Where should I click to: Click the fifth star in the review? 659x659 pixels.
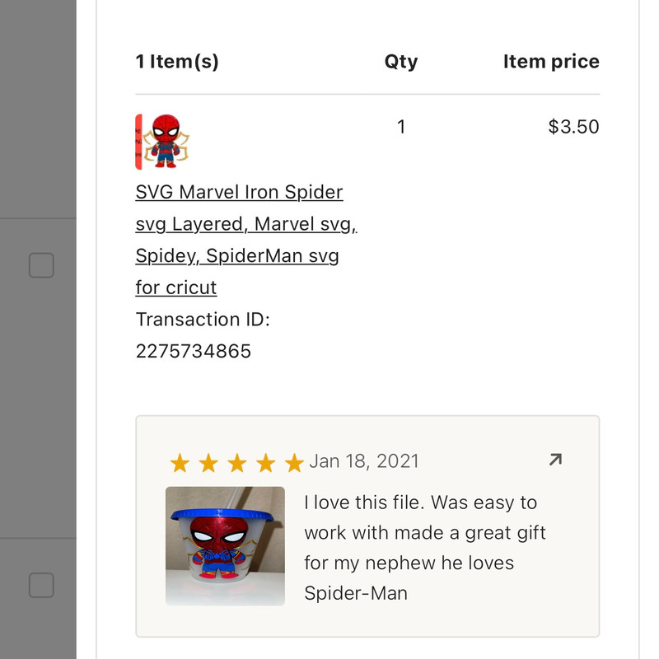(x=292, y=461)
